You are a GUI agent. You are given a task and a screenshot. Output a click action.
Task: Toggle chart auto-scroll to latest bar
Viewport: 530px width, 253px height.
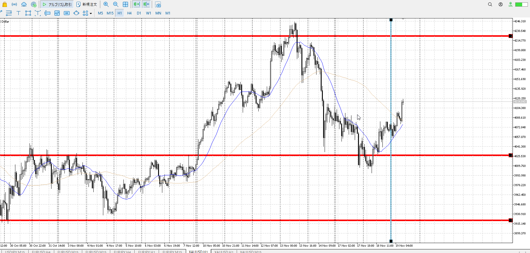(x=136, y=5)
